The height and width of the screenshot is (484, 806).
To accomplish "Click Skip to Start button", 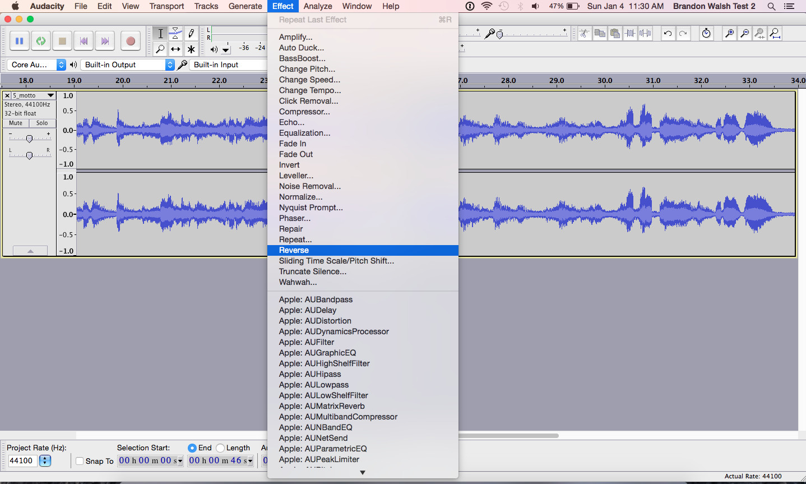I will tap(84, 41).
